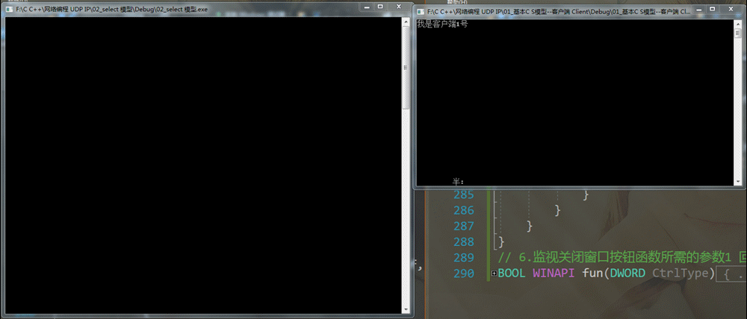This screenshot has height=319, width=747.
Task: Close the 客户端 Client console window
Action: 731,9
